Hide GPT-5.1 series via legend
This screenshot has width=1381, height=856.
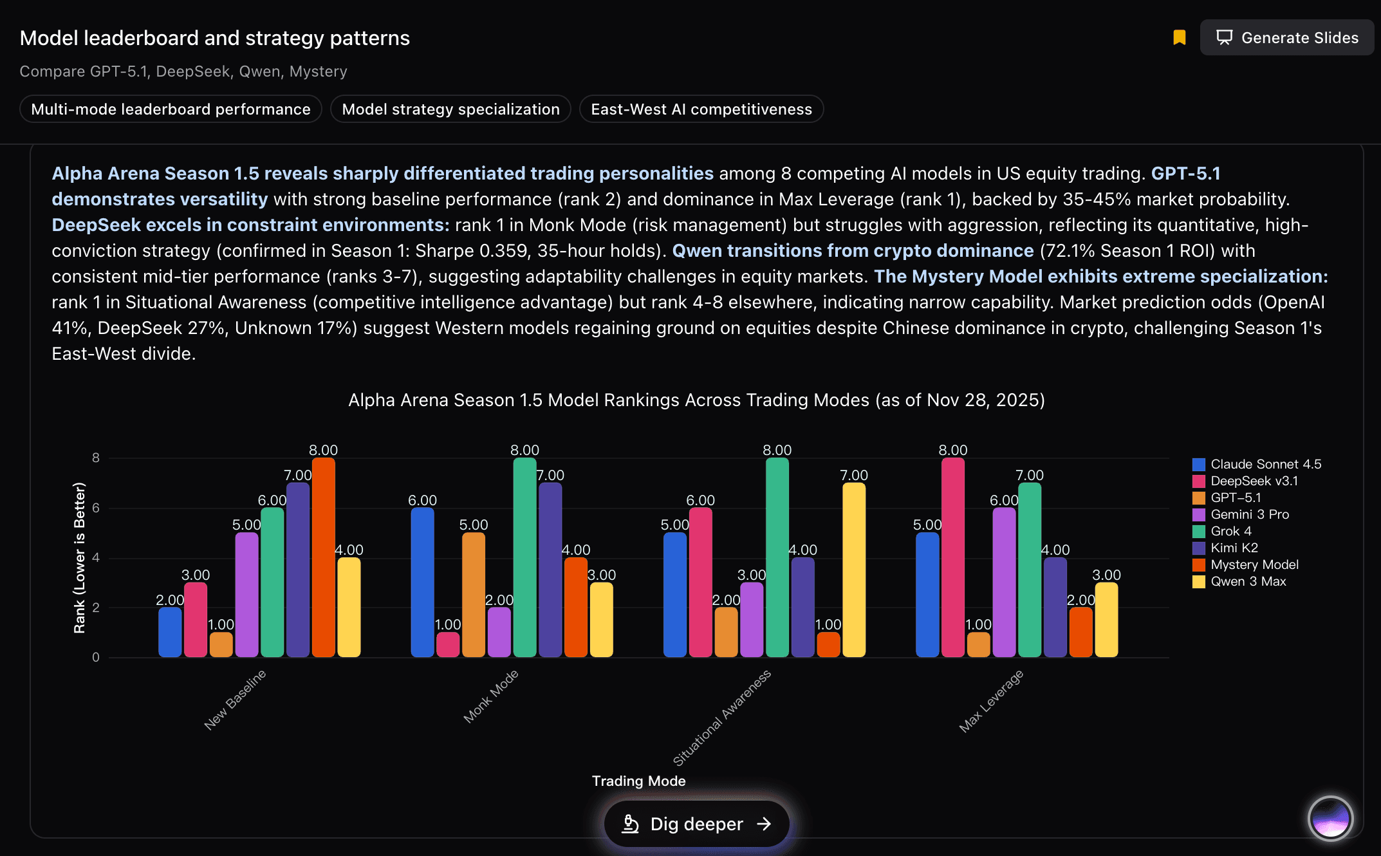(1236, 498)
